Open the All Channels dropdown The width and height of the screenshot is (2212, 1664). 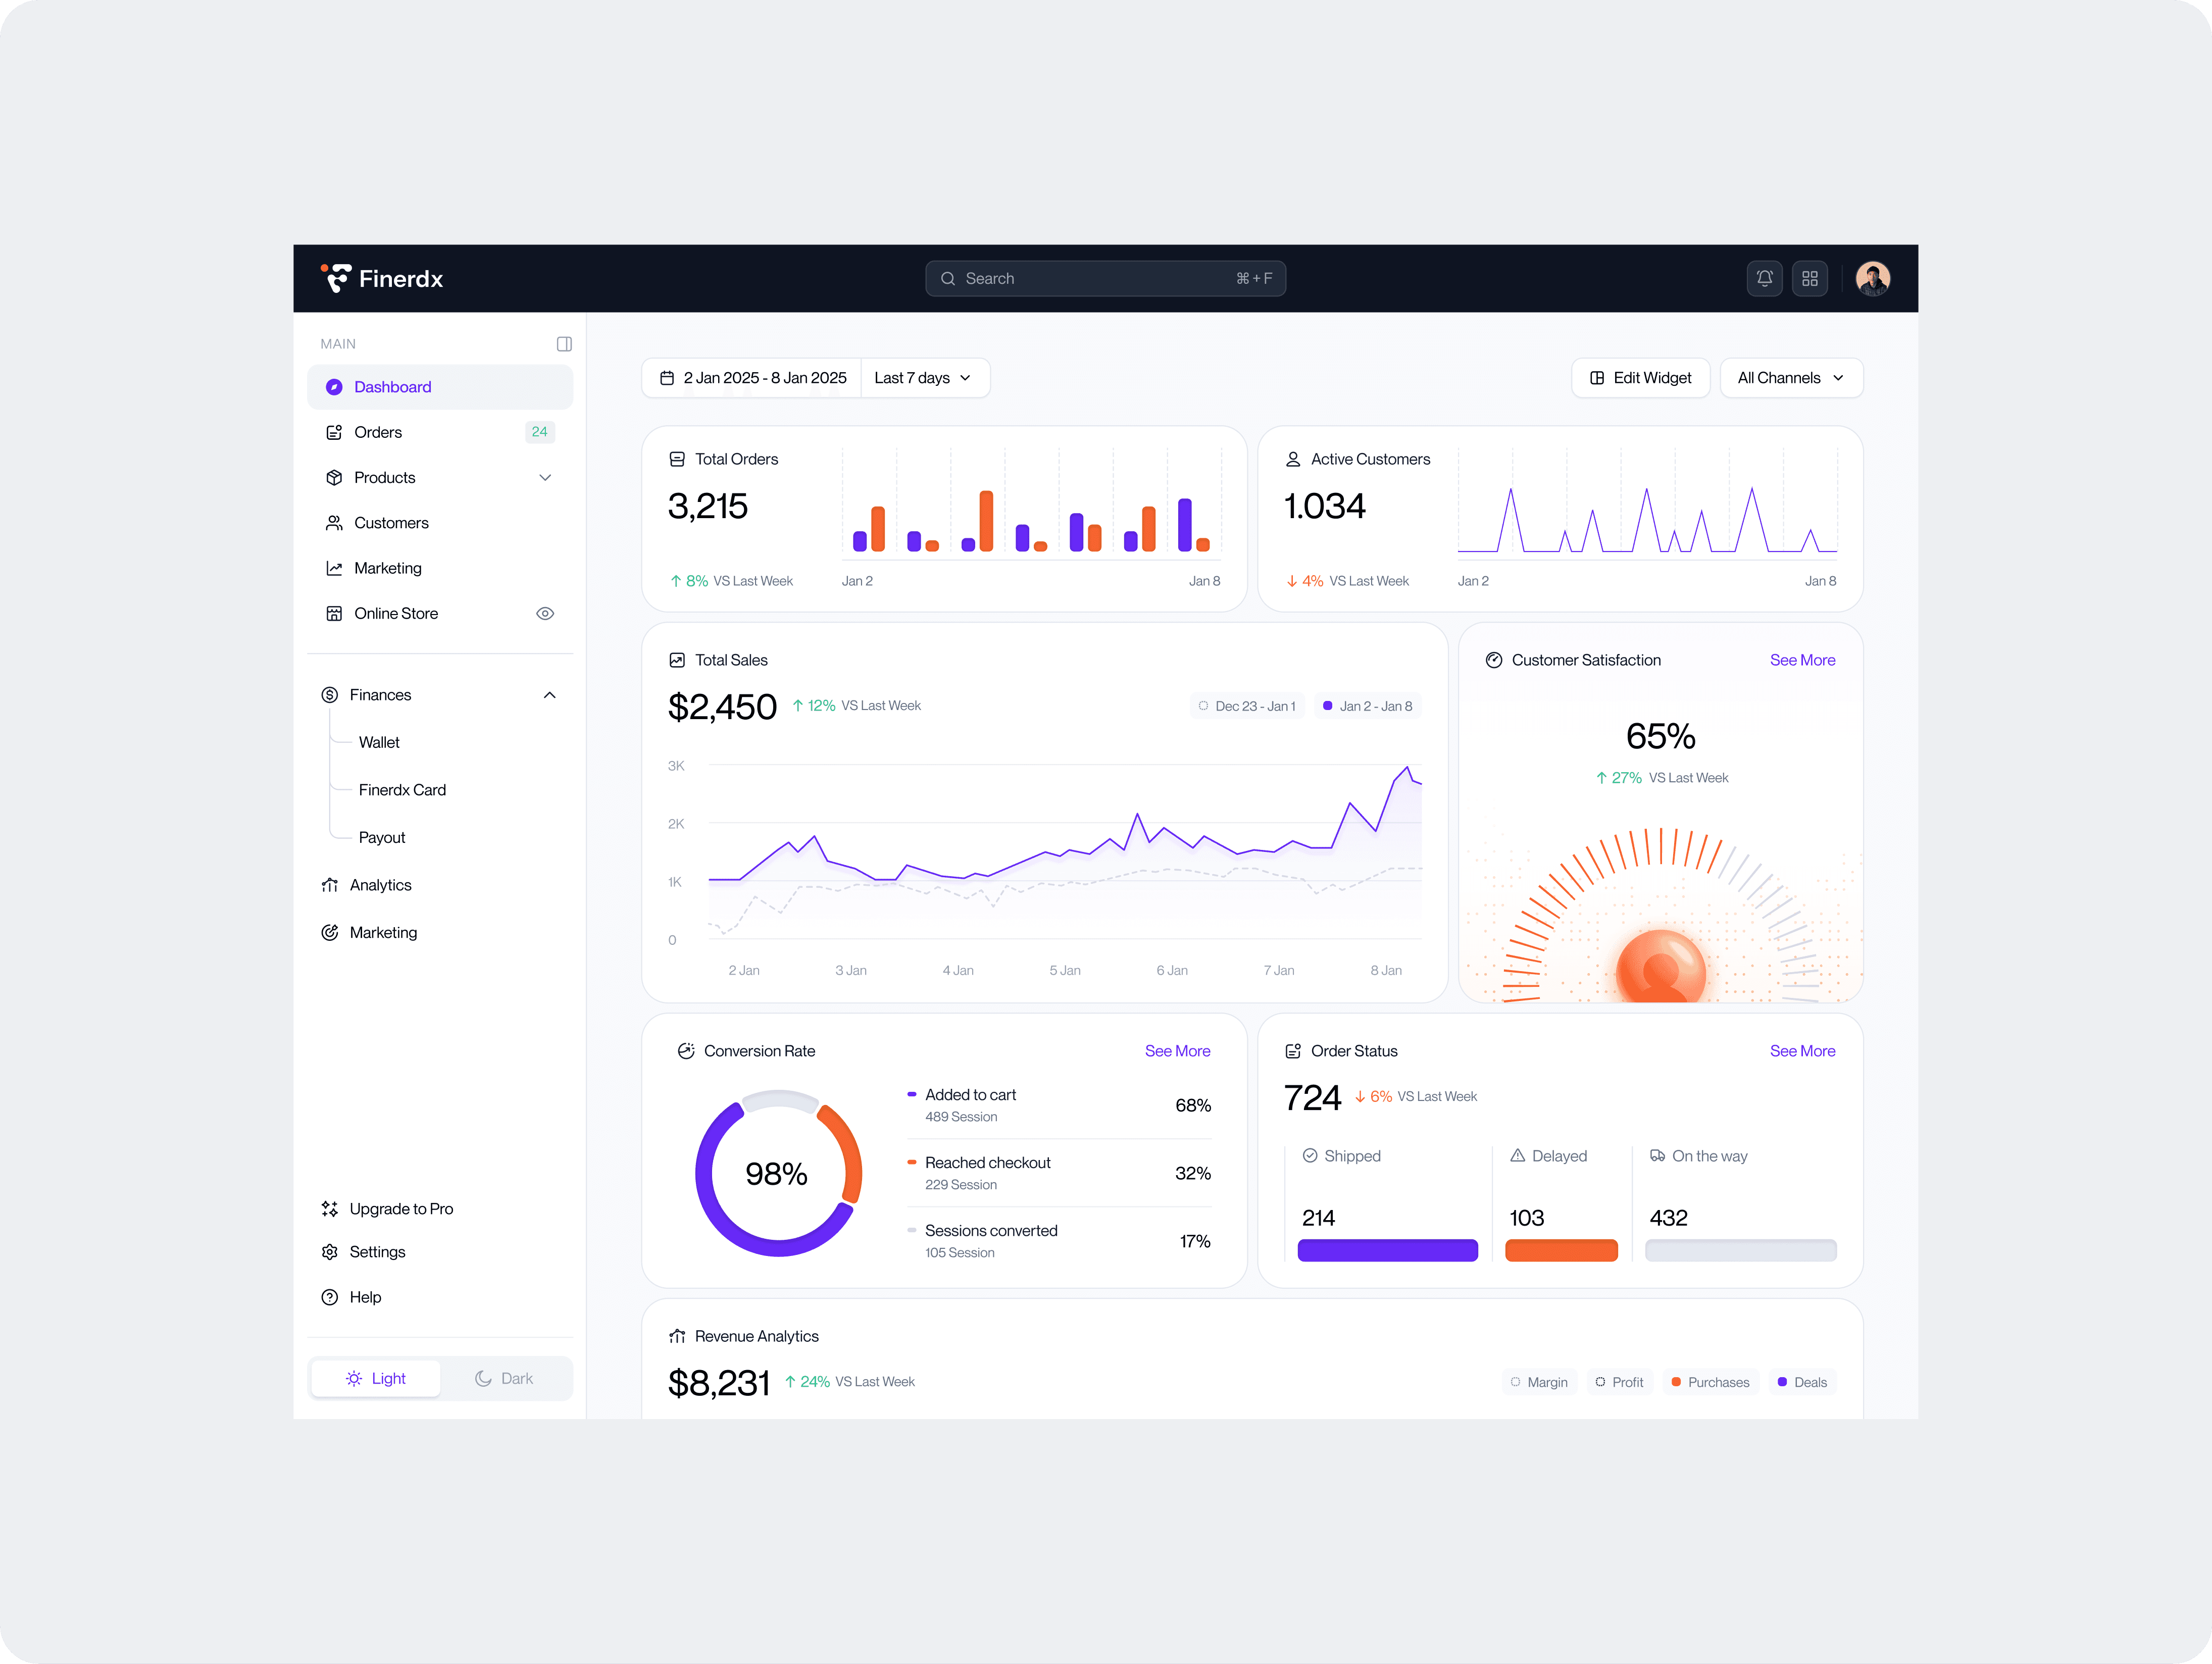[1790, 378]
